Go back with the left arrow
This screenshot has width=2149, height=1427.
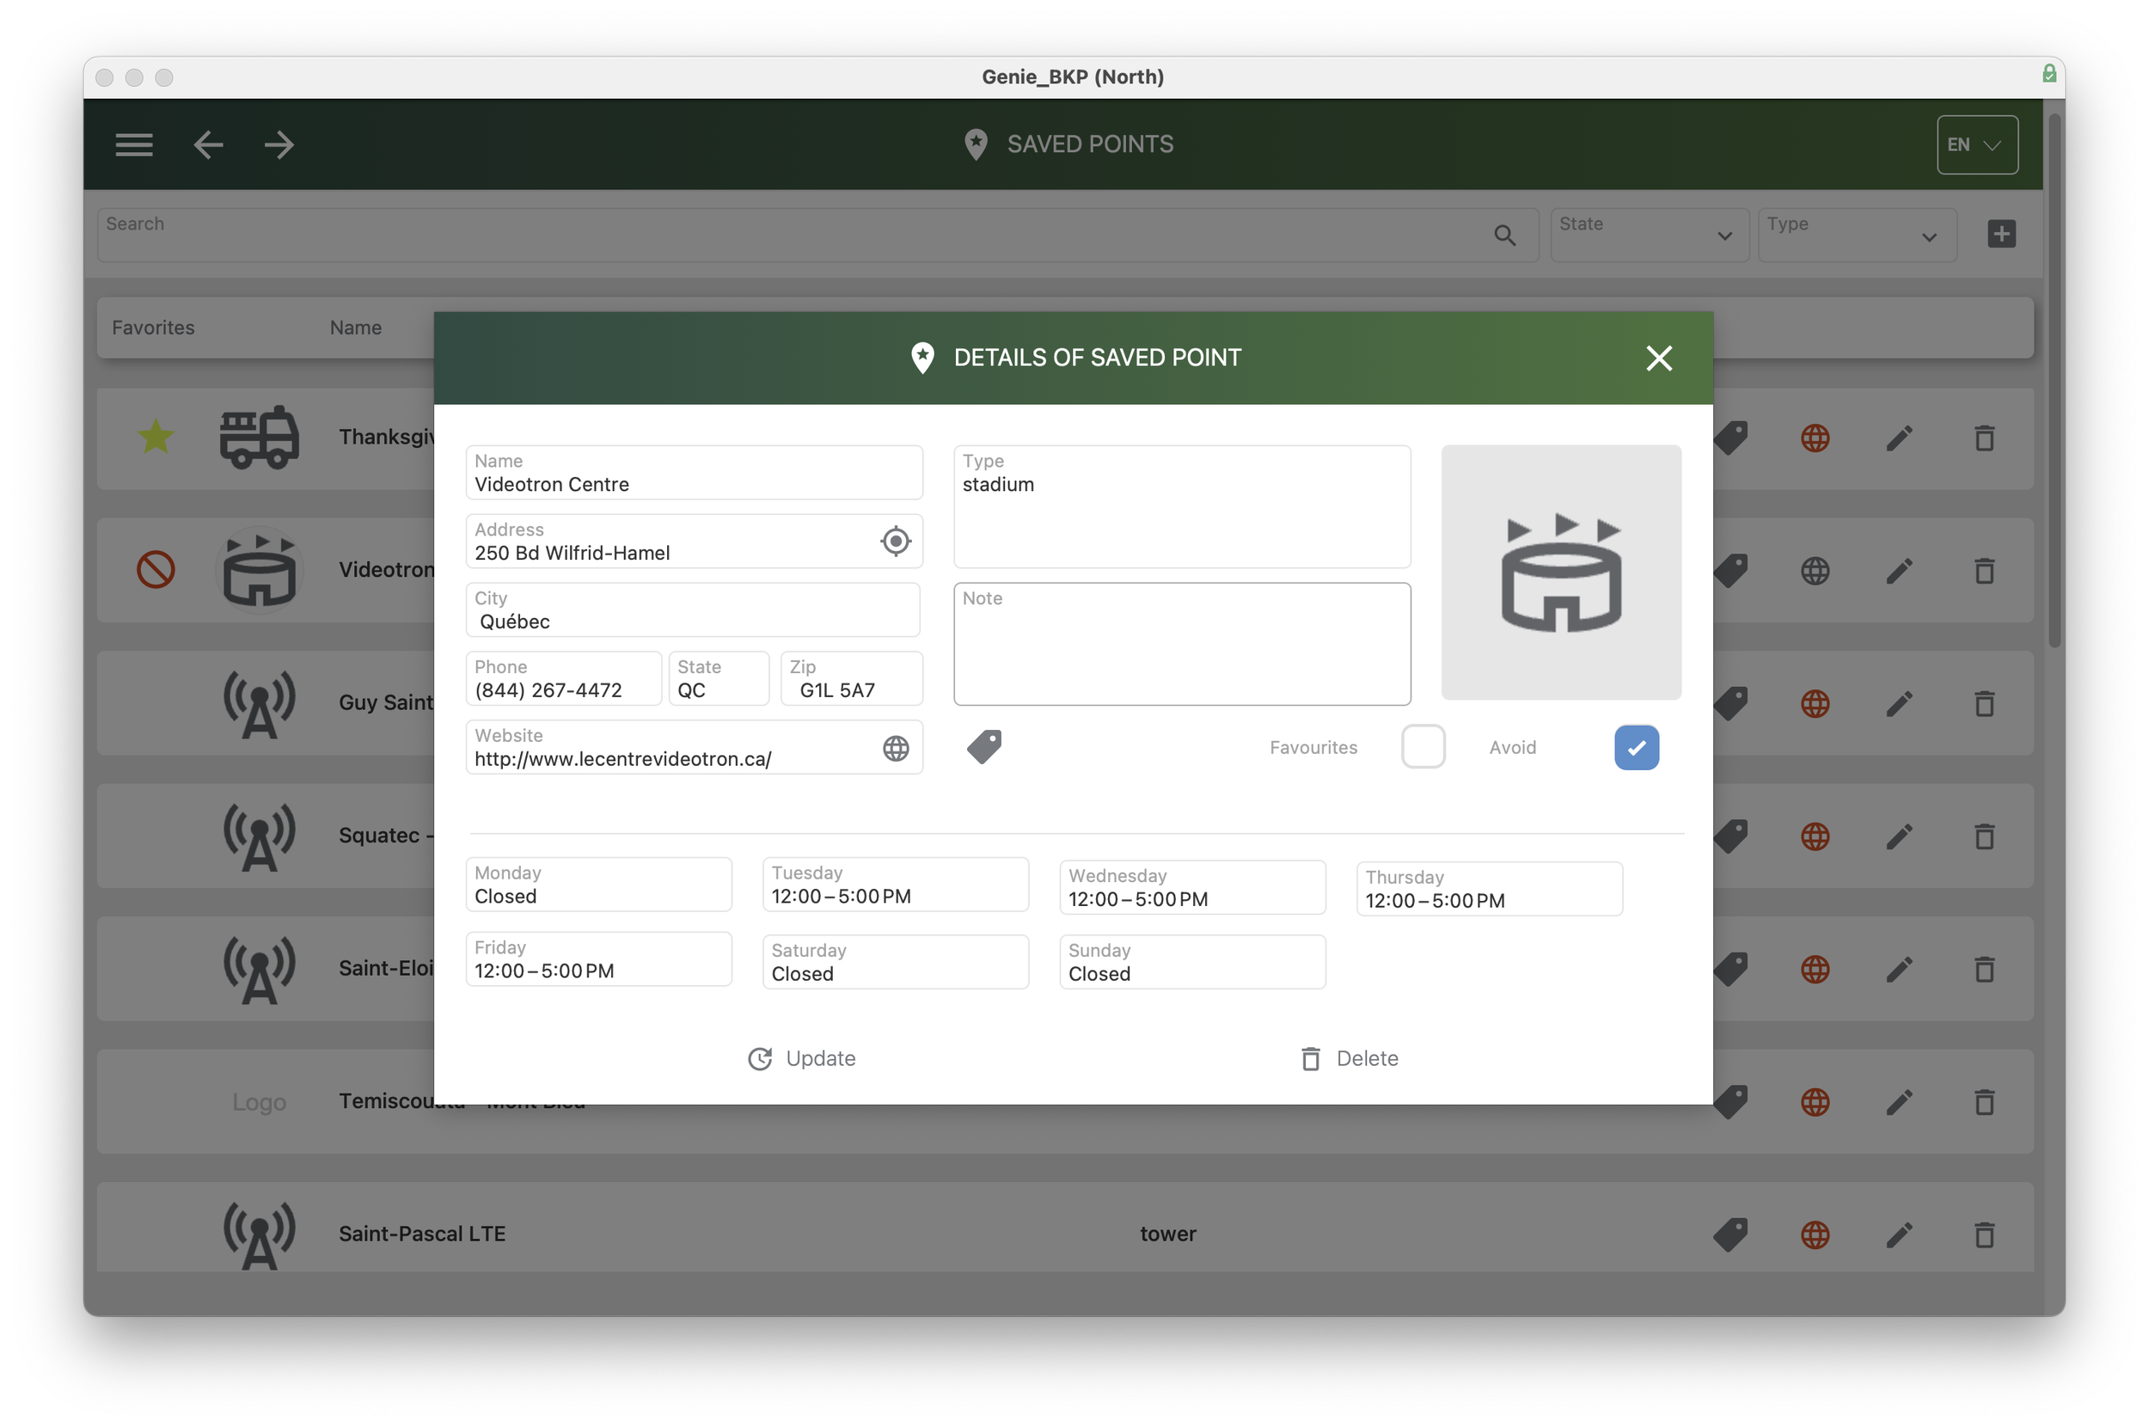(x=208, y=144)
